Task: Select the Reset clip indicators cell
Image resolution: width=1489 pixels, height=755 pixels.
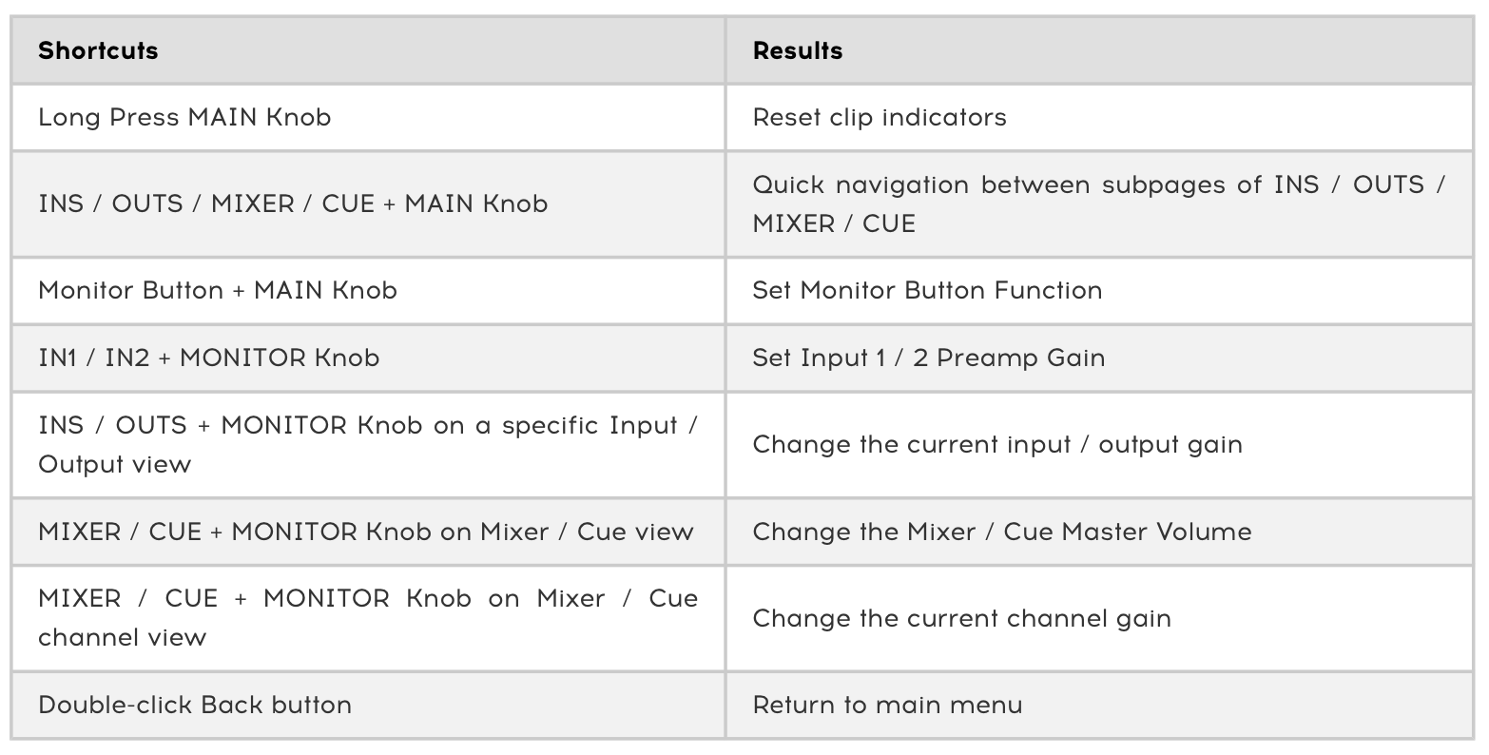Action: point(1100,118)
